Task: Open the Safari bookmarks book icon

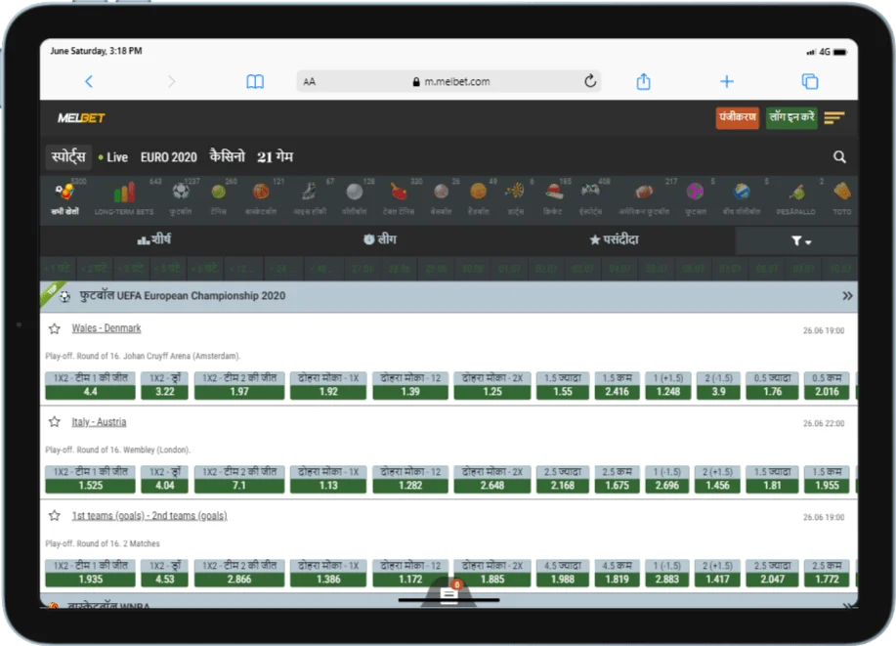Action: click(255, 82)
